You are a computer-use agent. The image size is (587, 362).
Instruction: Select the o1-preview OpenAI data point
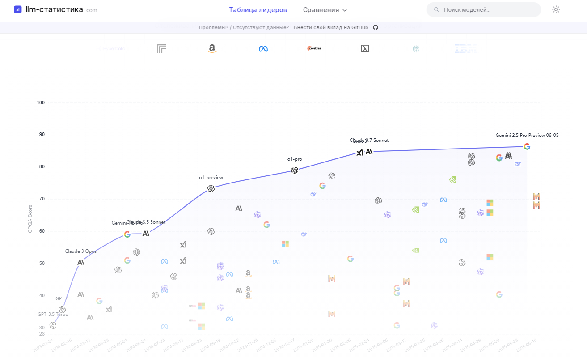(x=211, y=189)
